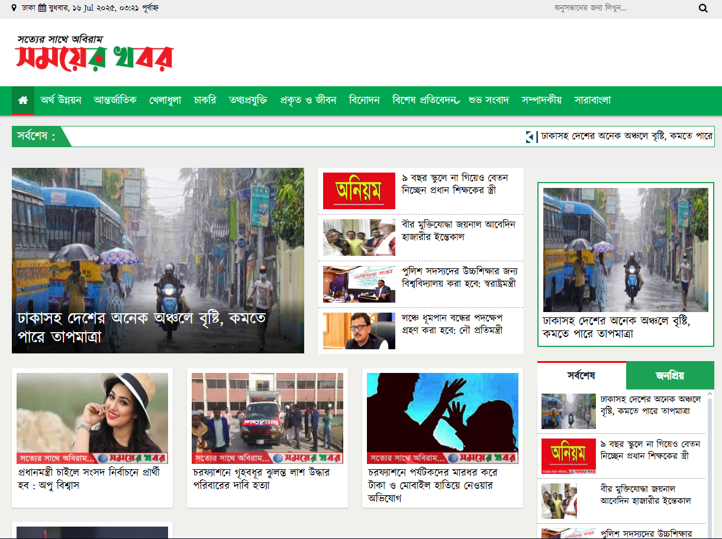Viewport: 722px width, 539px height.
Task: Open the অনিয়ম thumbnail in middle list
Action: (359, 191)
